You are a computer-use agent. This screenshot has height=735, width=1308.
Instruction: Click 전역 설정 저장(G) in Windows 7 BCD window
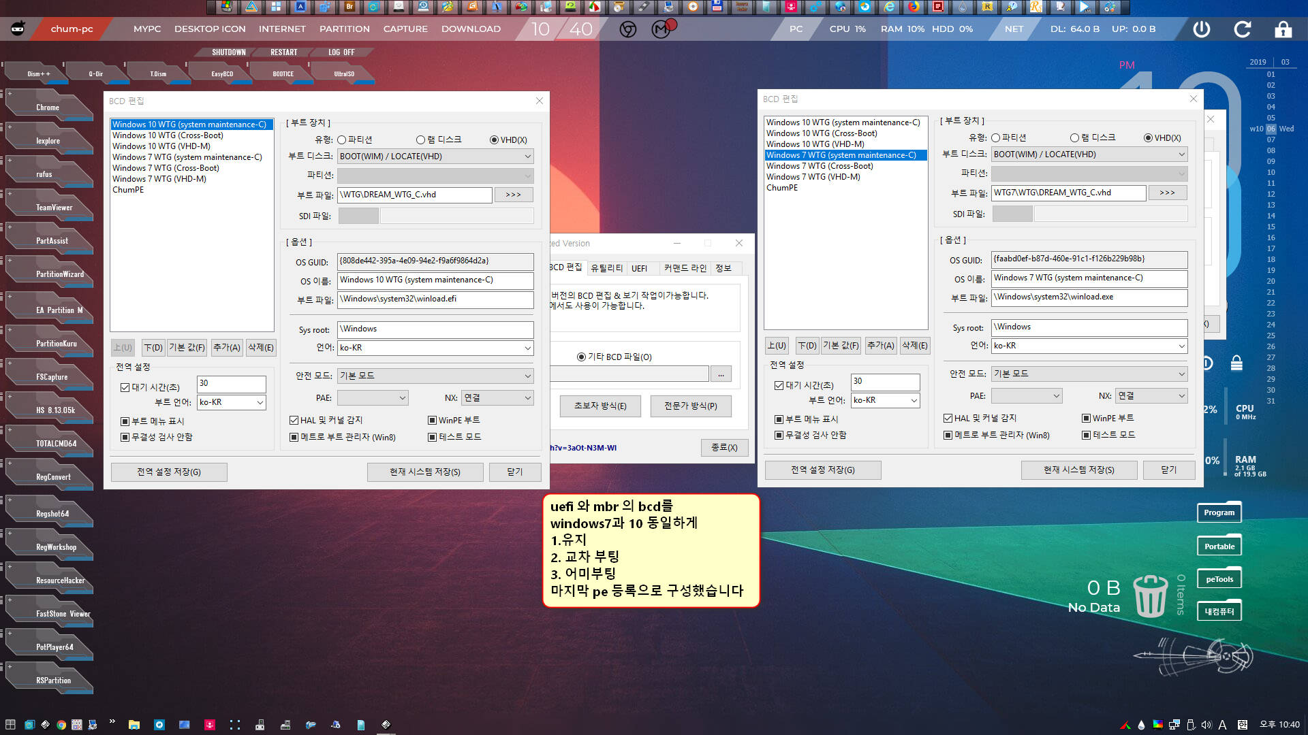coord(823,470)
